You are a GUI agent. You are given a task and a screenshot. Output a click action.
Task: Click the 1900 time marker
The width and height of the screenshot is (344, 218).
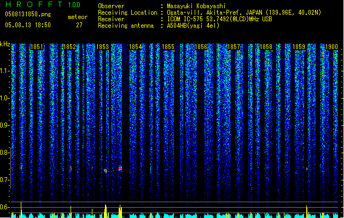(x=331, y=46)
